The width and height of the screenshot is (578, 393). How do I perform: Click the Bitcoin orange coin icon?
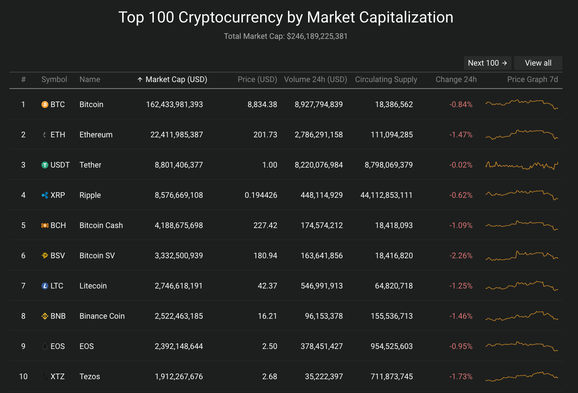pos(45,105)
